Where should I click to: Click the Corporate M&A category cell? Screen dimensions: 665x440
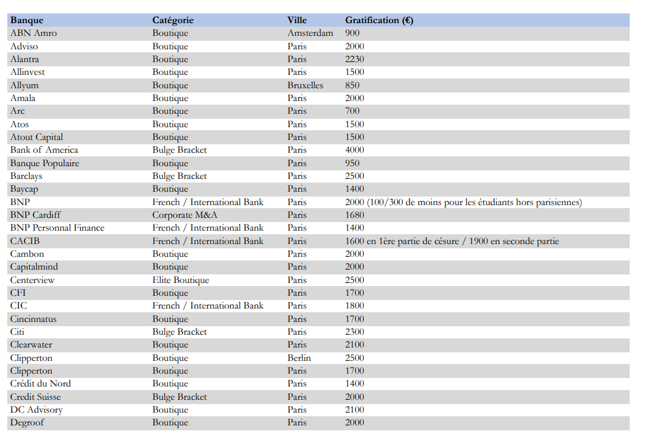pyautogui.click(x=184, y=215)
